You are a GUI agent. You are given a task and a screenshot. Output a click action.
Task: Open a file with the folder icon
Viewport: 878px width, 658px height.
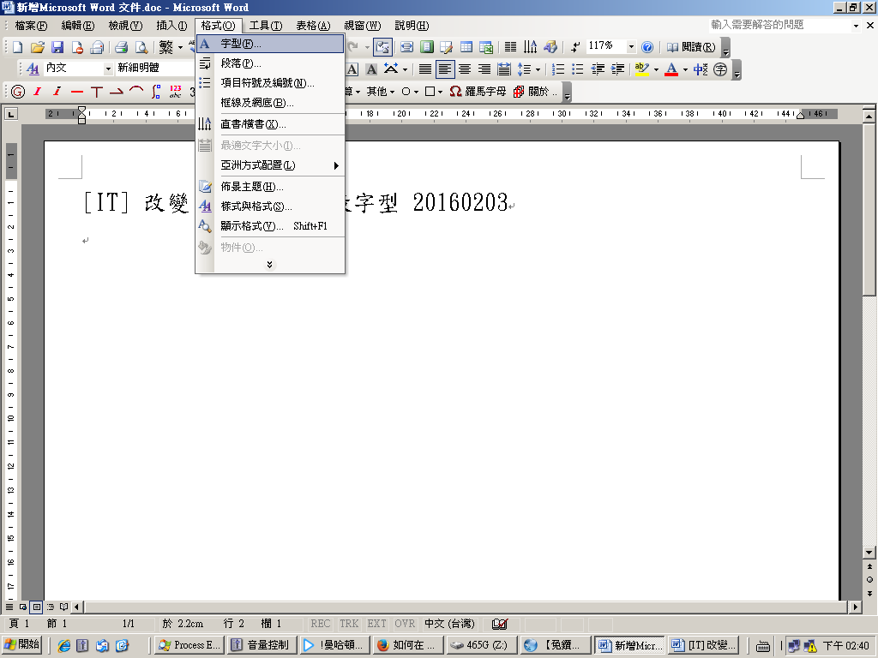tap(38, 48)
